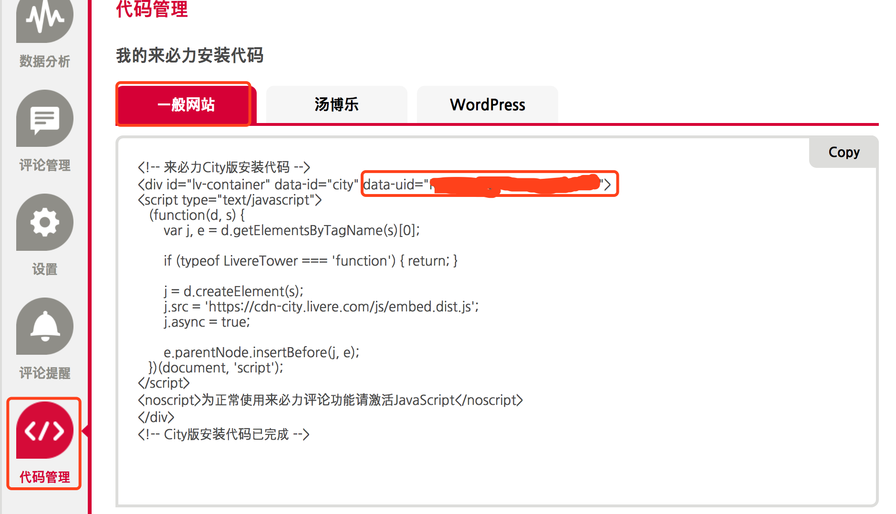896x514 pixels.
Task: Click the e.parentNode.insertBefore code line
Action: (261, 352)
